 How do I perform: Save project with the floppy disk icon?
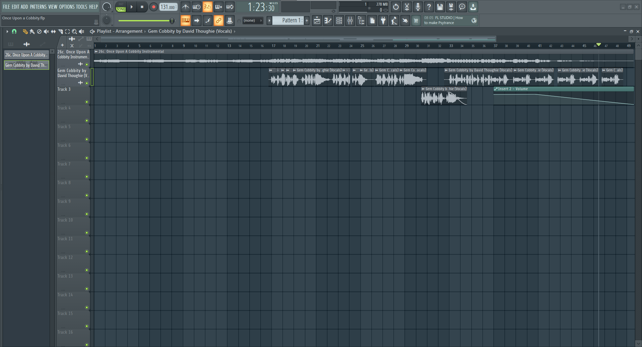(x=440, y=7)
